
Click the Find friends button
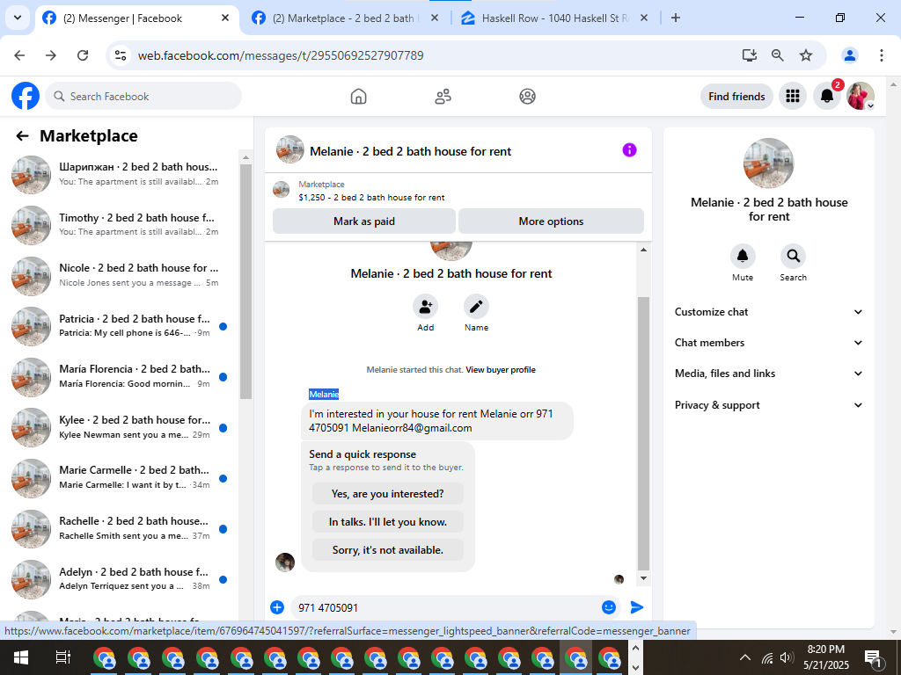(736, 97)
